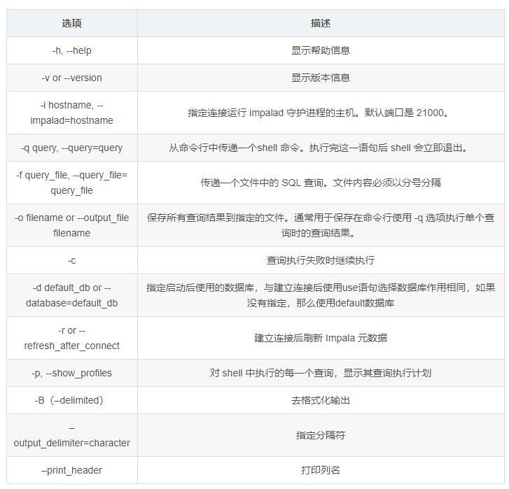Click the 指定分隔符 description cell

pos(321,435)
